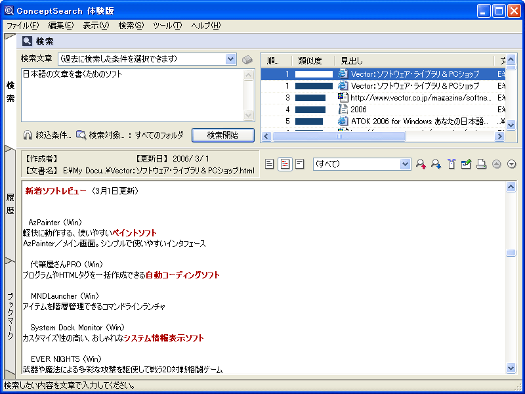
Task: Open the 検索(S) menu
Action: point(131,26)
